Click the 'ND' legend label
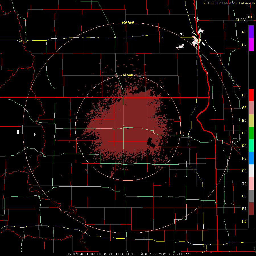The width and height of the screenshot is (256, 256). (244, 221)
